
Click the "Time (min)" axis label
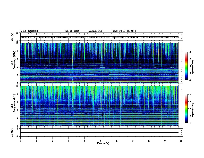(103, 143)
